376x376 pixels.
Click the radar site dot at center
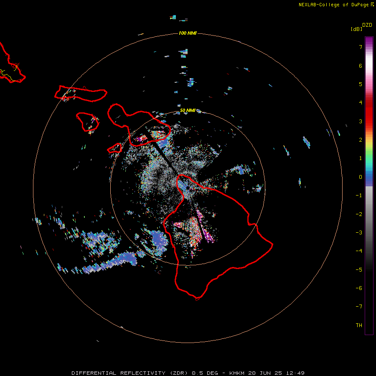coord(188,188)
